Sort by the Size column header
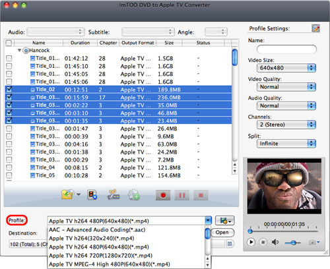The image size is (330, 269). pyautogui.click(x=169, y=43)
